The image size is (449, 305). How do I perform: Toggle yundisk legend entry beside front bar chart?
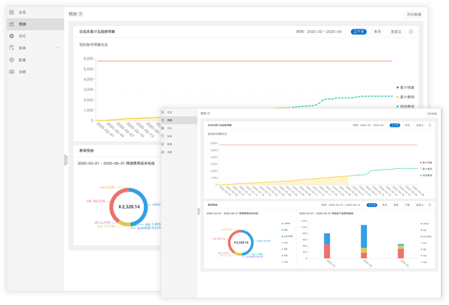point(425,237)
